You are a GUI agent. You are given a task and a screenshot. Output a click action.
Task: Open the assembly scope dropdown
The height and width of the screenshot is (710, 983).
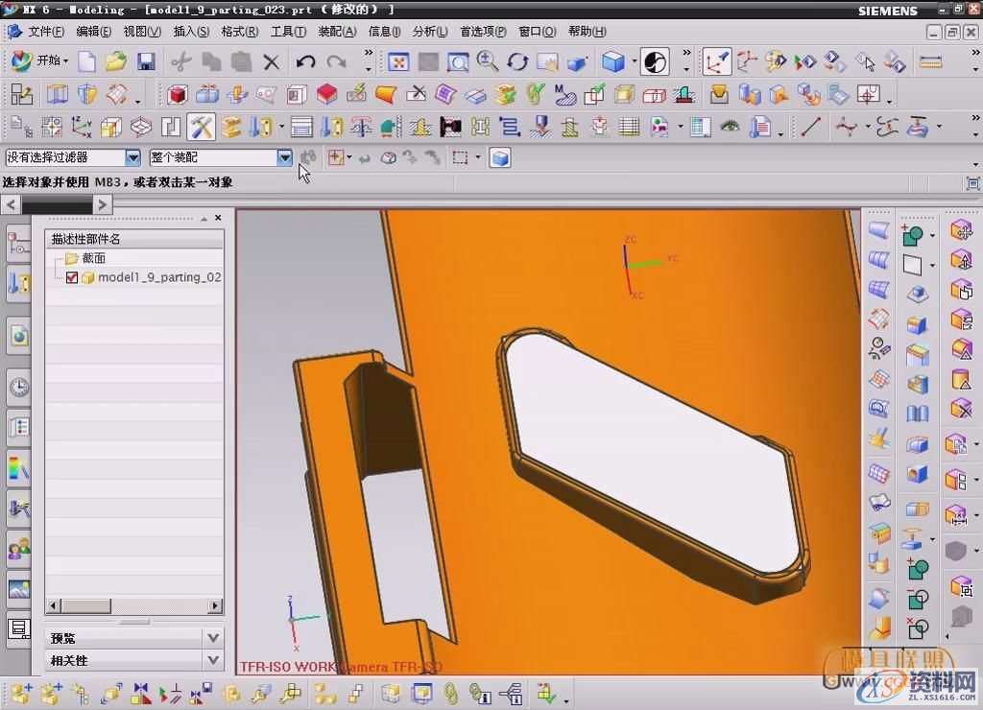point(284,157)
